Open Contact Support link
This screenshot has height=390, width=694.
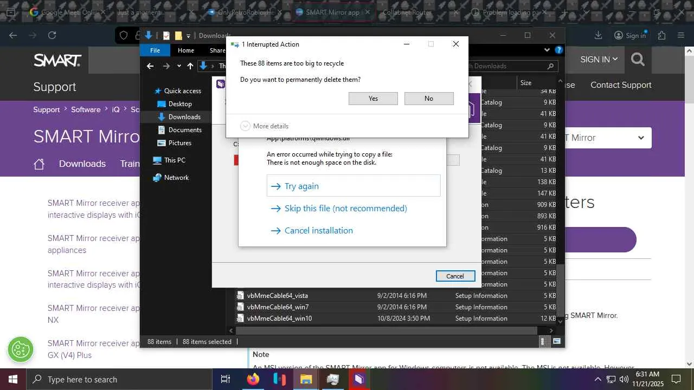(x=621, y=85)
